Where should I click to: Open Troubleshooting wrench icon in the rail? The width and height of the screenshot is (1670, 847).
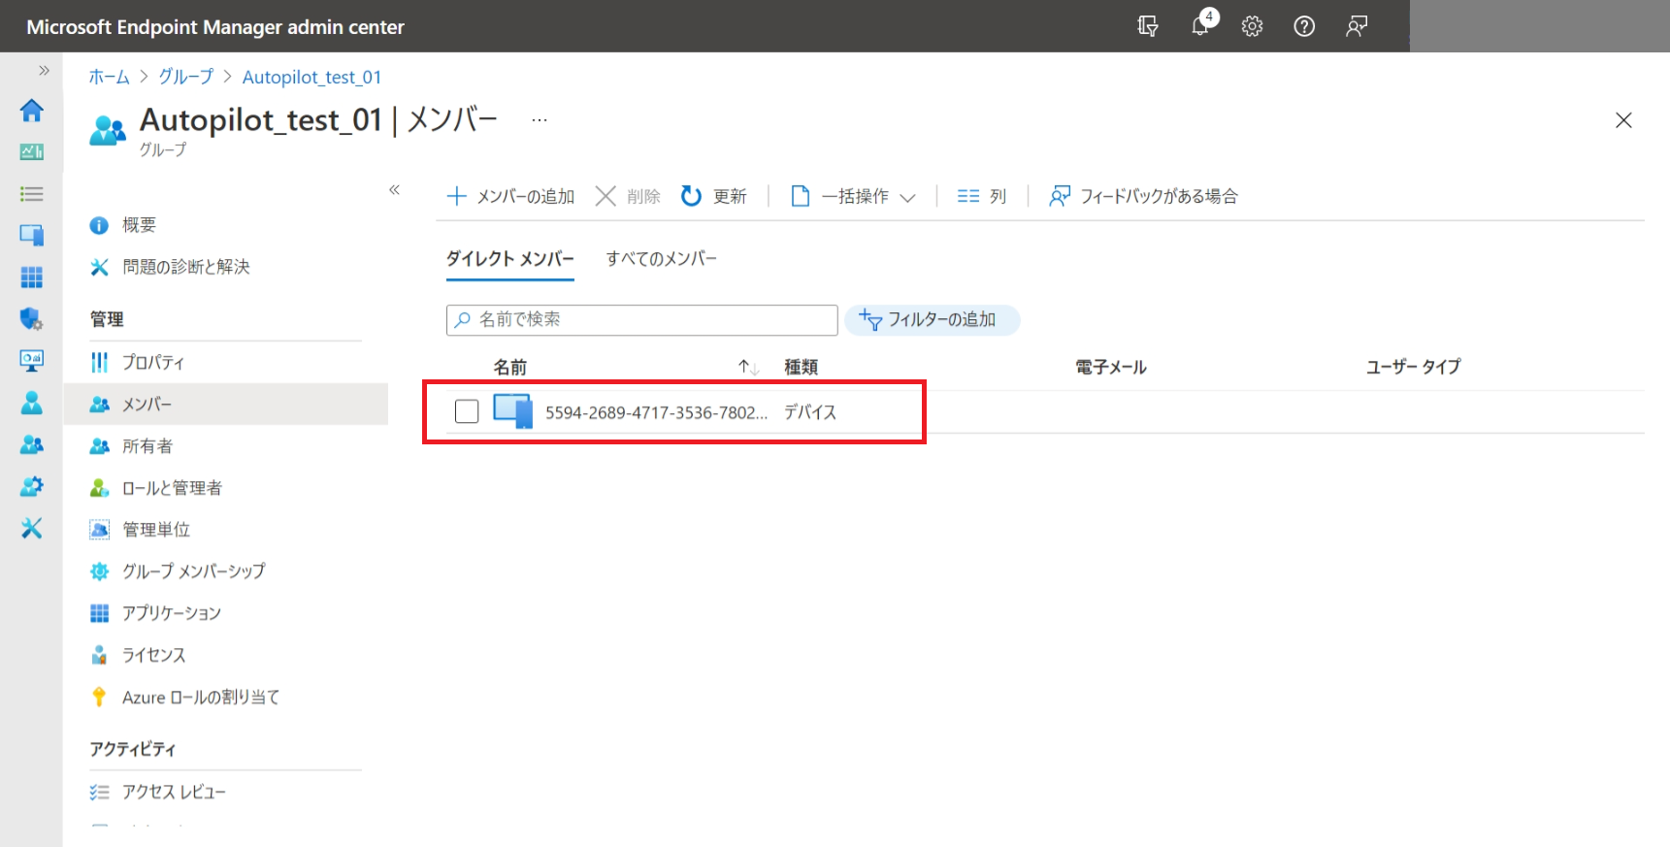click(x=32, y=528)
